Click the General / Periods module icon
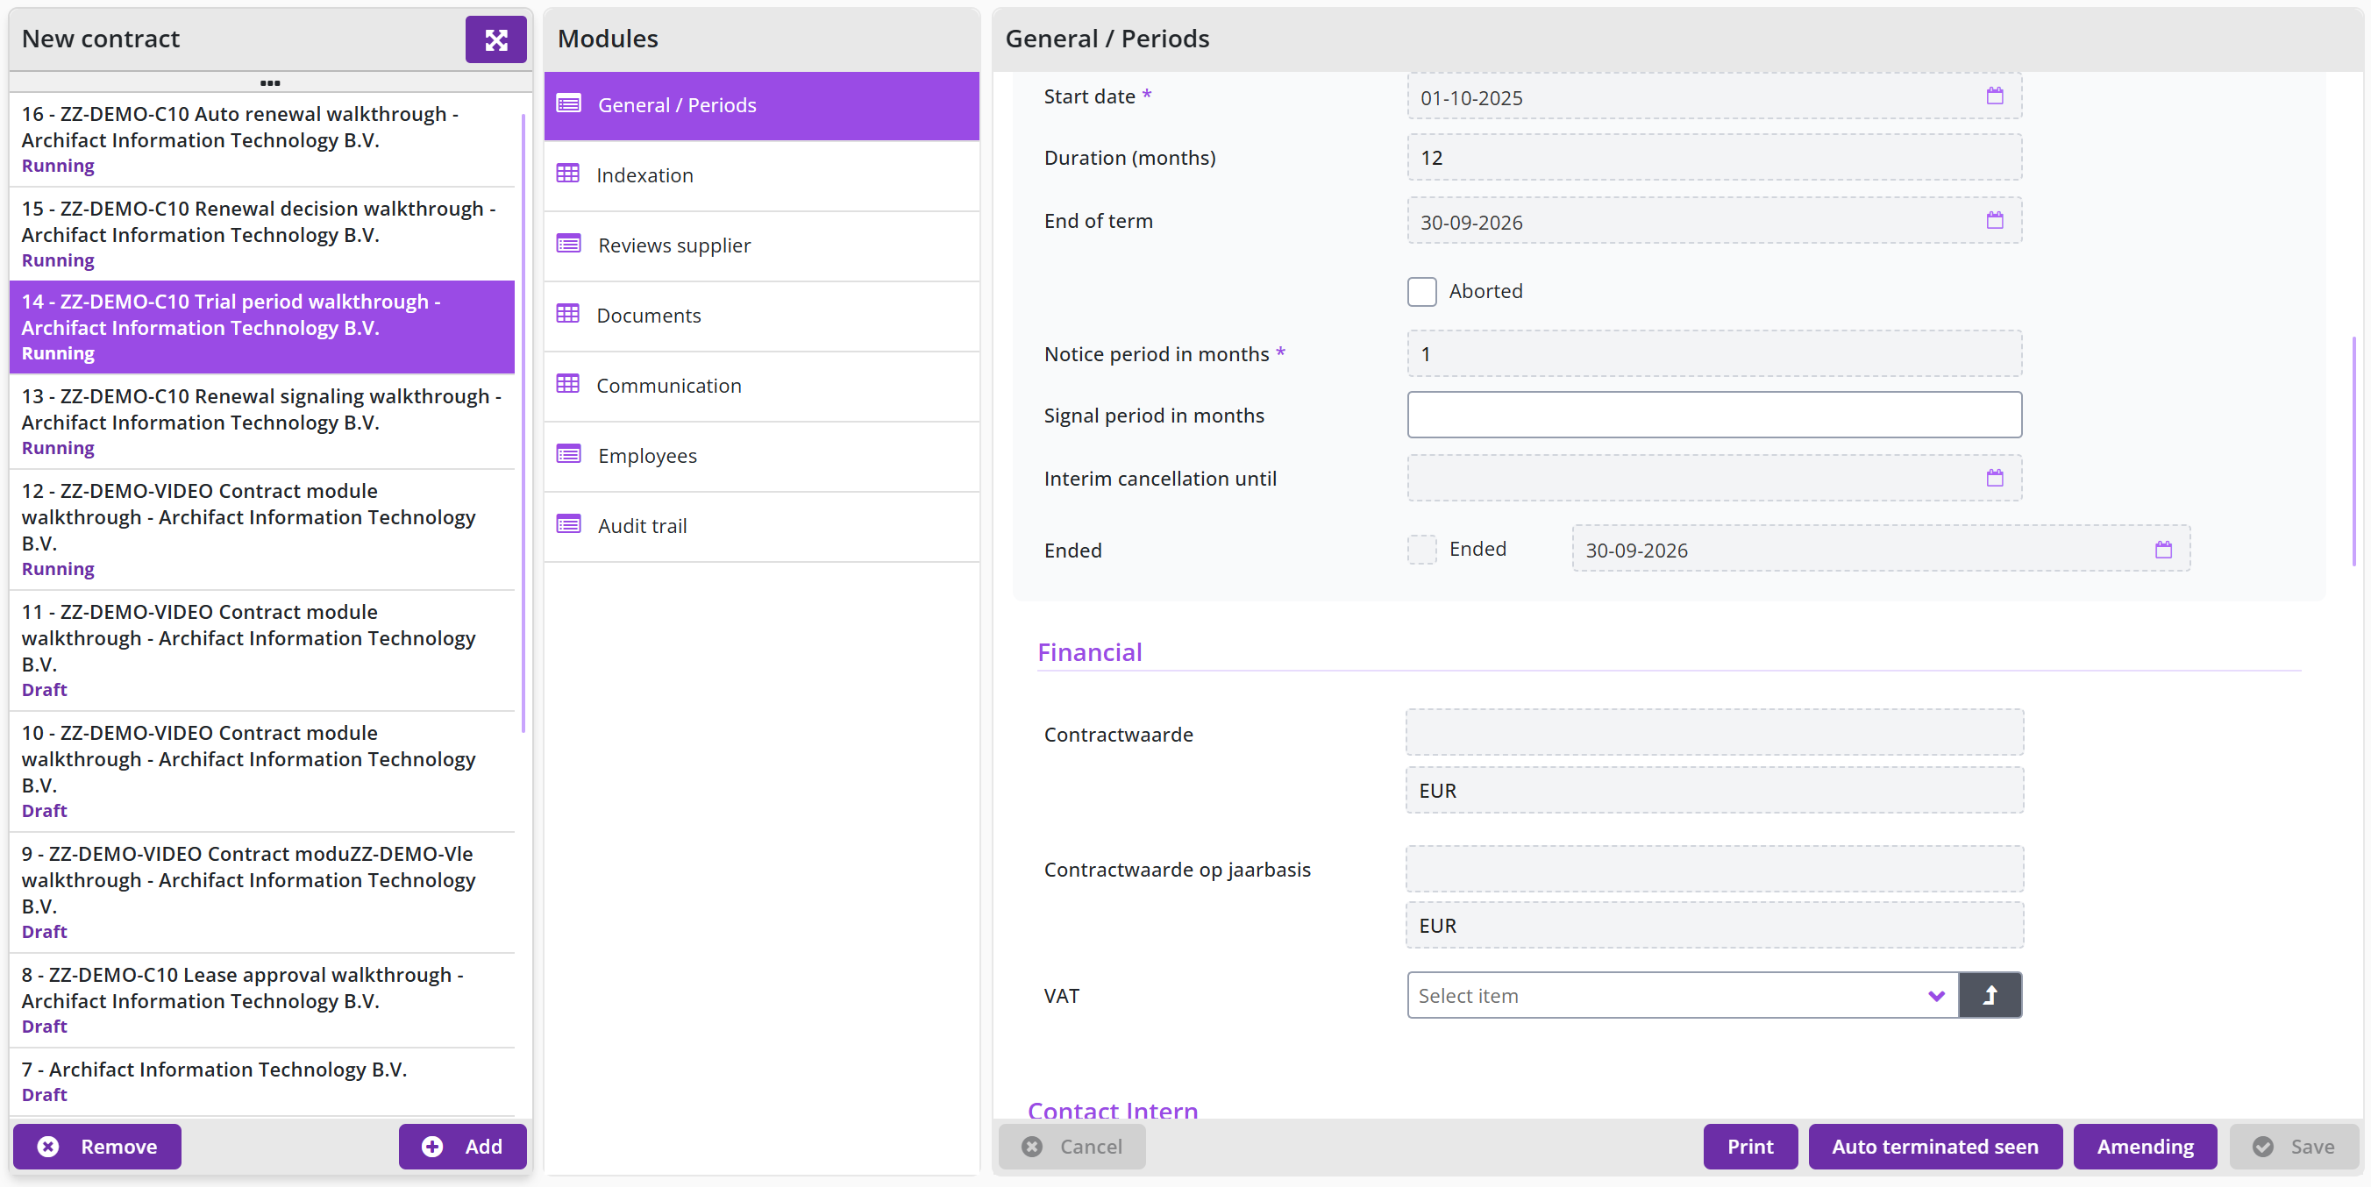This screenshot has width=2371, height=1187. tap(569, 105)
